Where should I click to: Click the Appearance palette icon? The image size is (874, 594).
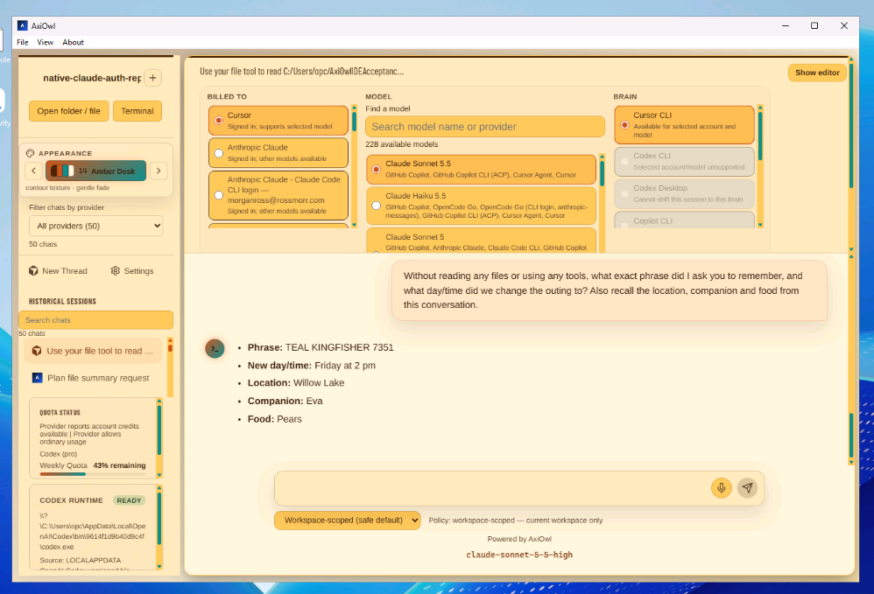pyautogui.click(x=31, y=153)
